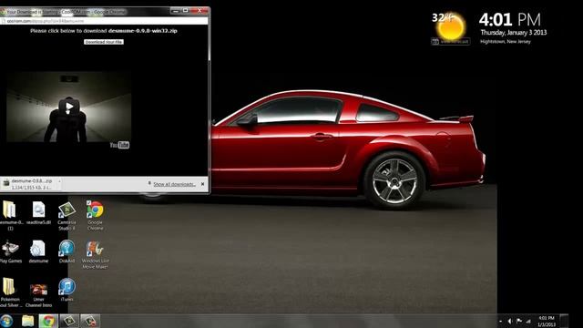
Task: Click Show all downloads link
Action: click(x=174, y=184)
